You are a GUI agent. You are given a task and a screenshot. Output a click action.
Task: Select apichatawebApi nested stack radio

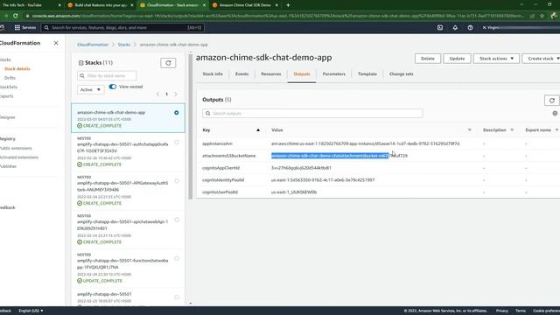177,220
